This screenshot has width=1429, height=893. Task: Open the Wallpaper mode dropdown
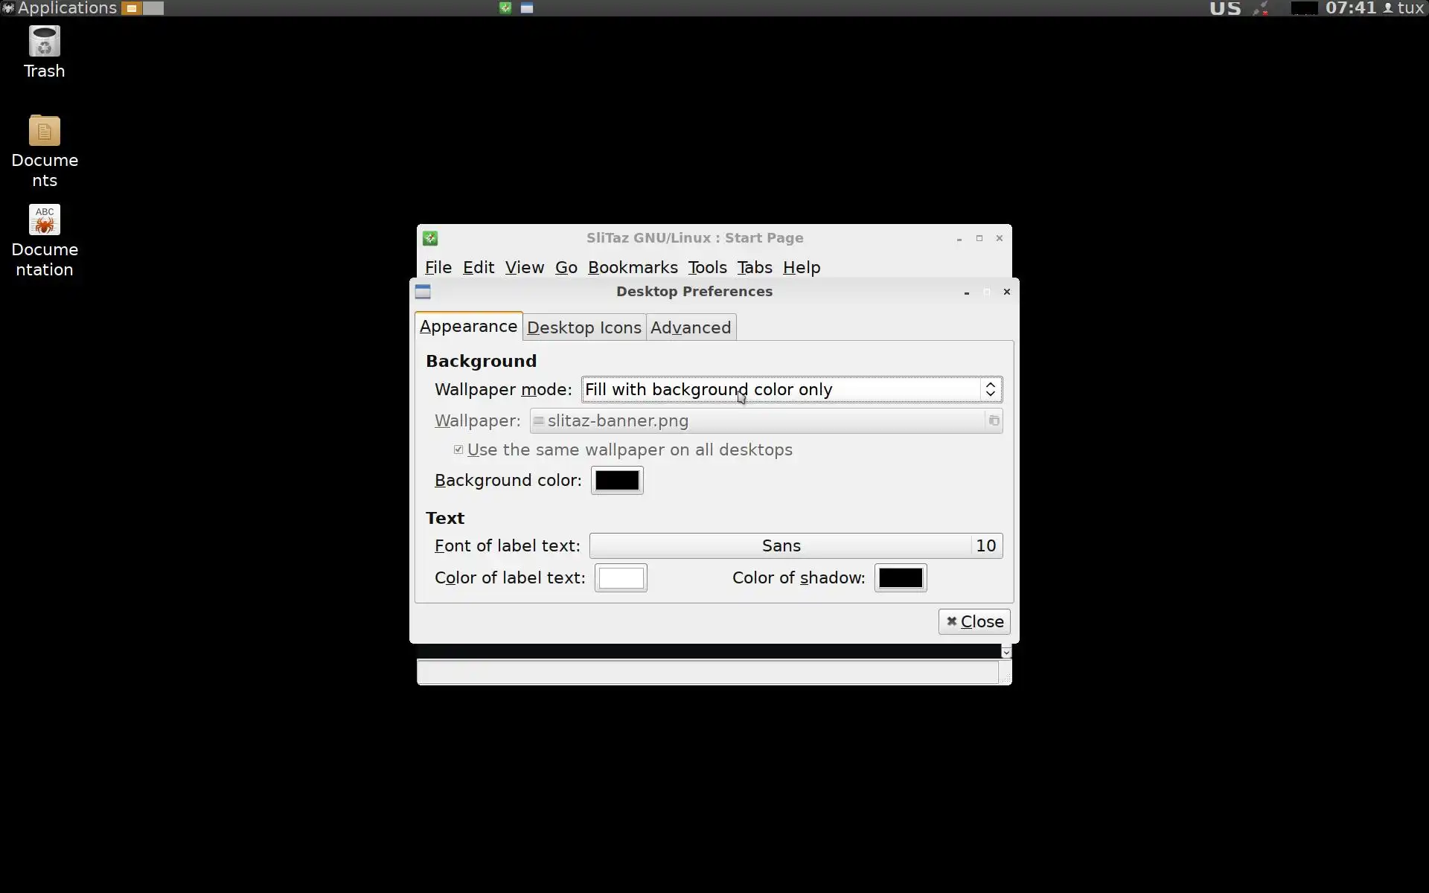click(791, 390)
